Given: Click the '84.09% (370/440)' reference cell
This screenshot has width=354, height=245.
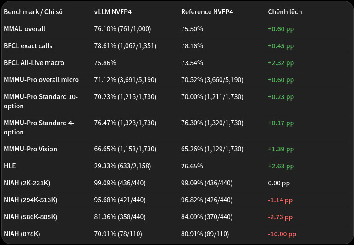Looking at the screenshot, I should pyautogui.click(x=207, y=217).
